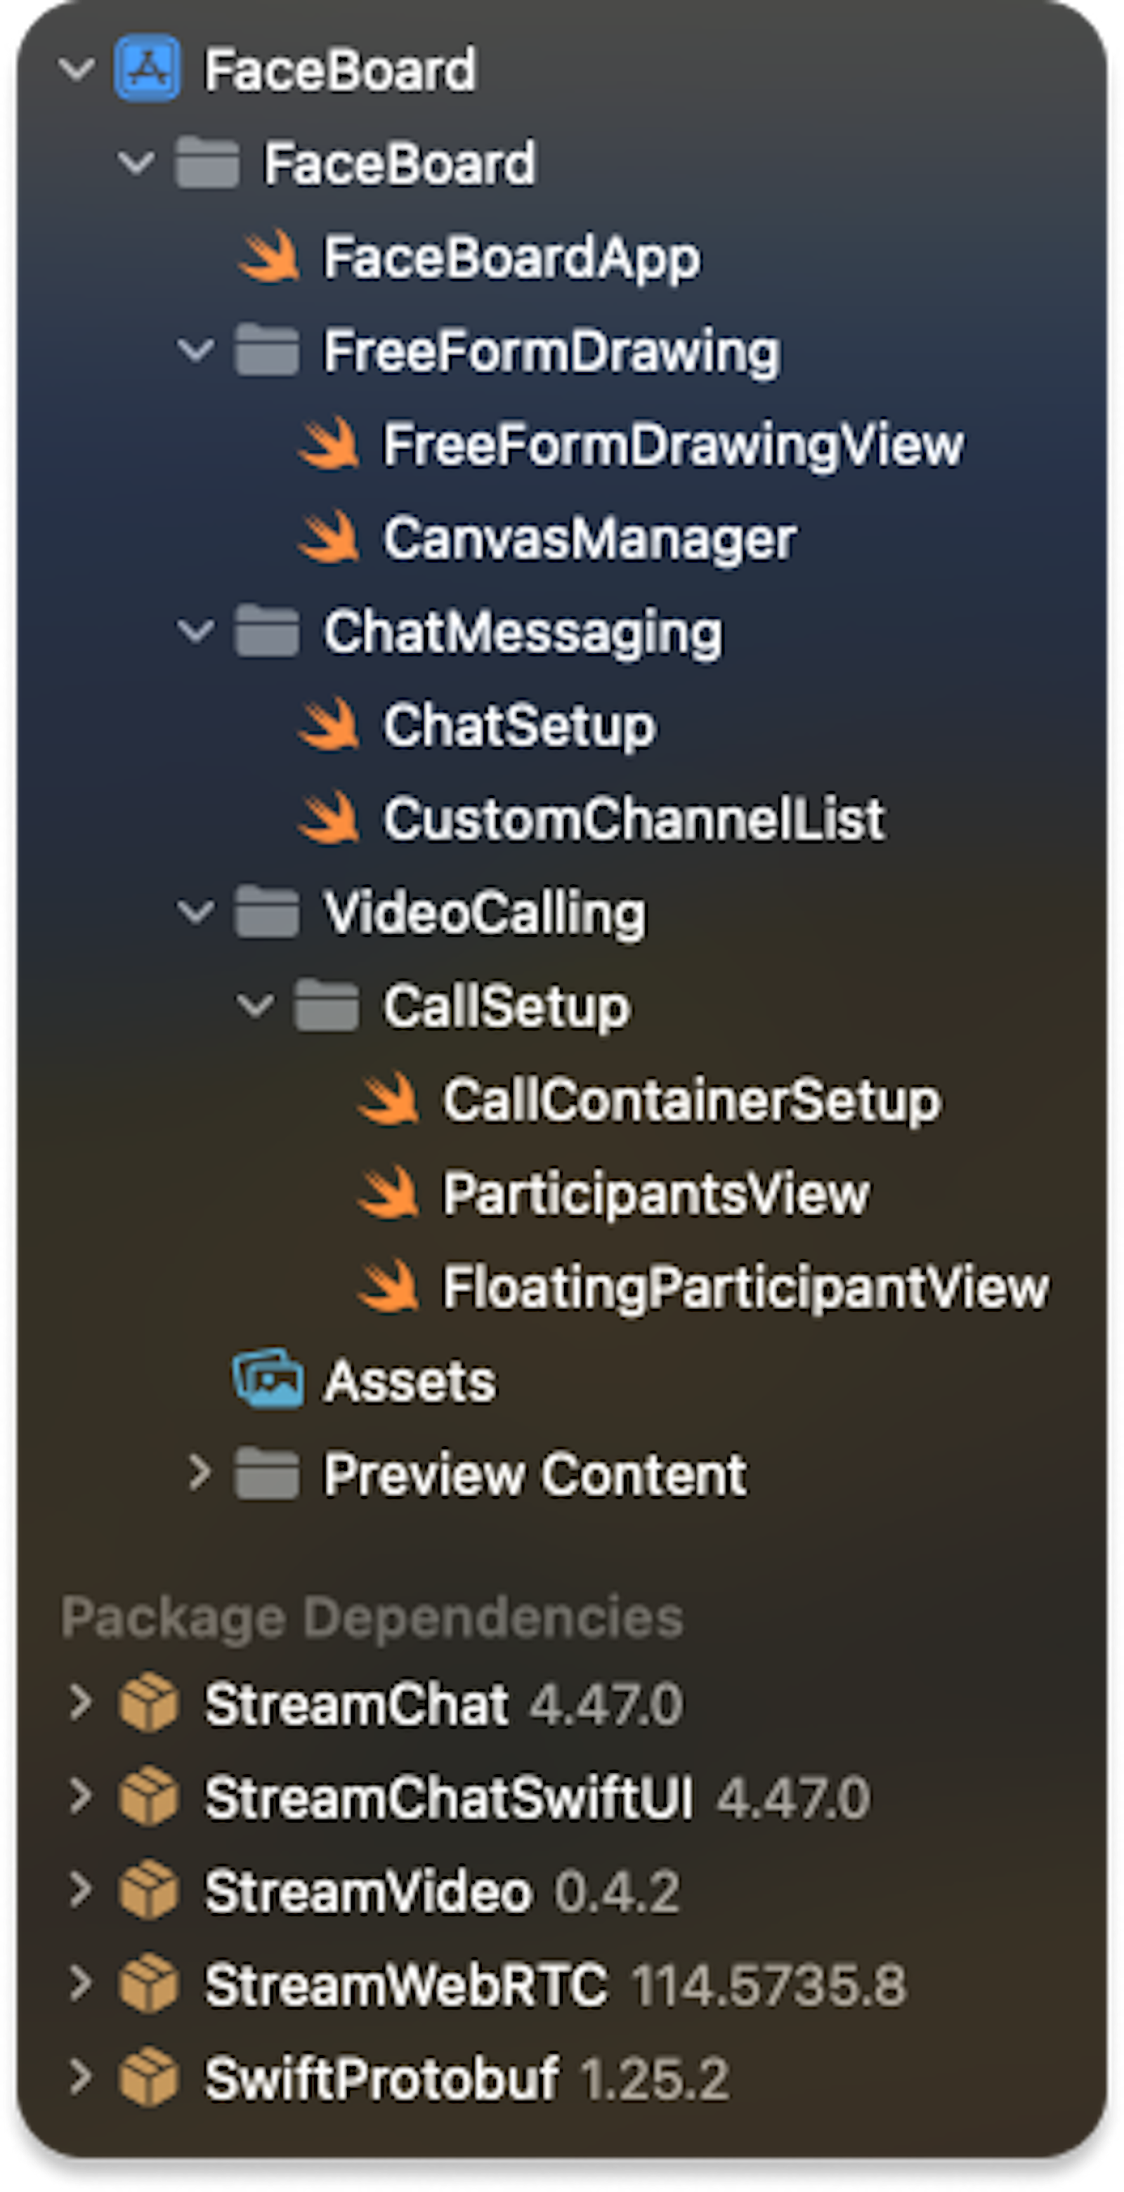Select the ChatSetup file
Screen dimensions: 1124x2192
[x=519, y=725]
